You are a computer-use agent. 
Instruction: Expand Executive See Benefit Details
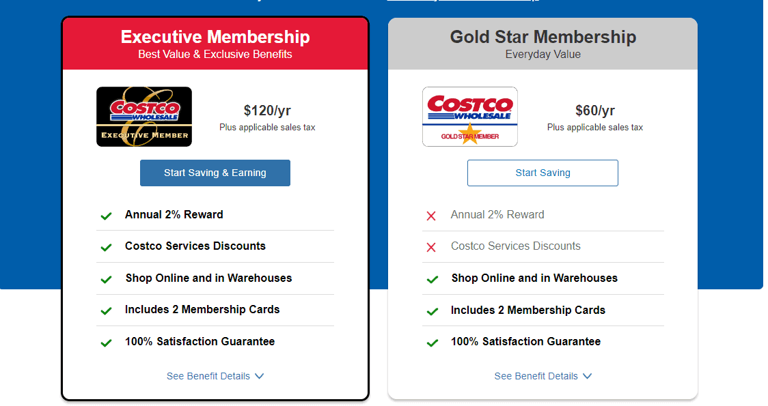tap(215, 376)
